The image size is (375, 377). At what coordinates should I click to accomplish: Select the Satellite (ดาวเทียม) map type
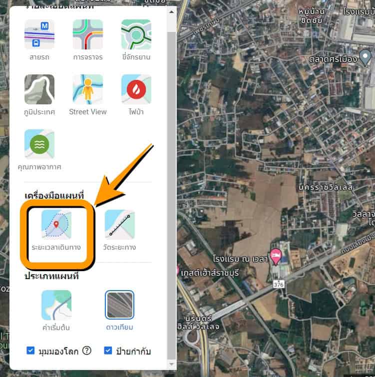(x=120, y=305)
